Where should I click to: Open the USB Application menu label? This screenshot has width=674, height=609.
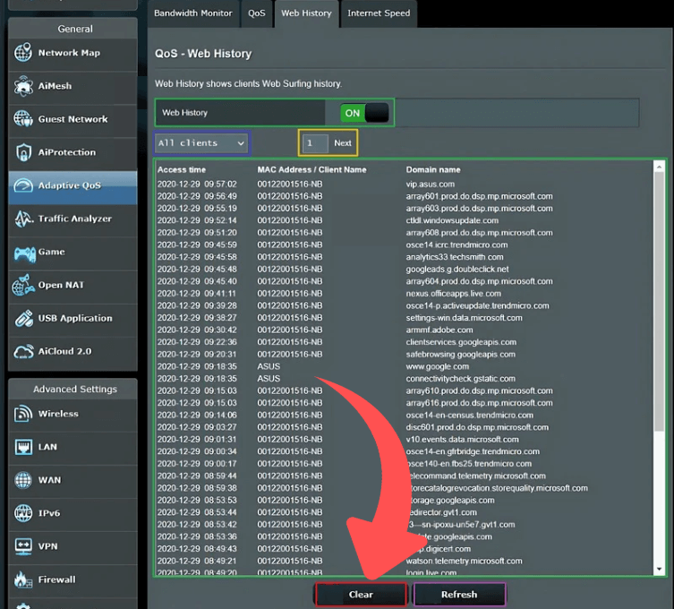(75, 318)
